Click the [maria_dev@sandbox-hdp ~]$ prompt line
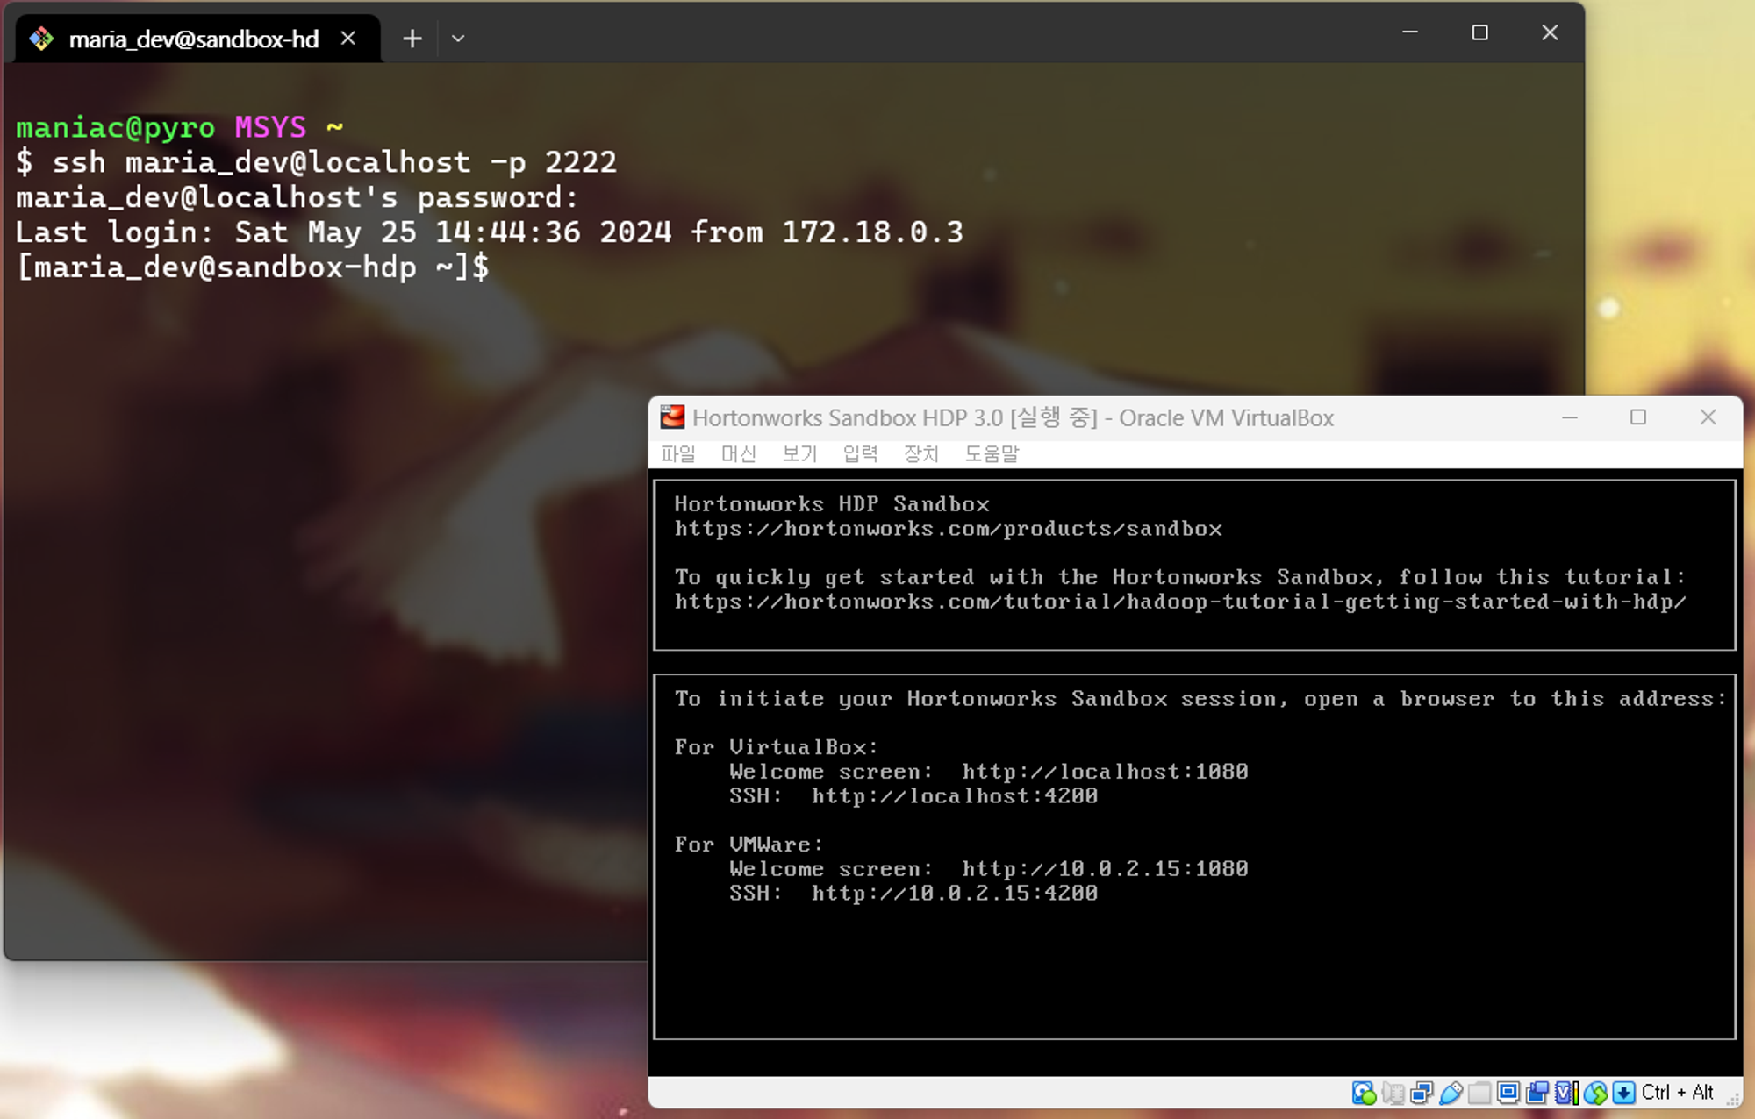The image size is (1755, 1119). (253, 267)
